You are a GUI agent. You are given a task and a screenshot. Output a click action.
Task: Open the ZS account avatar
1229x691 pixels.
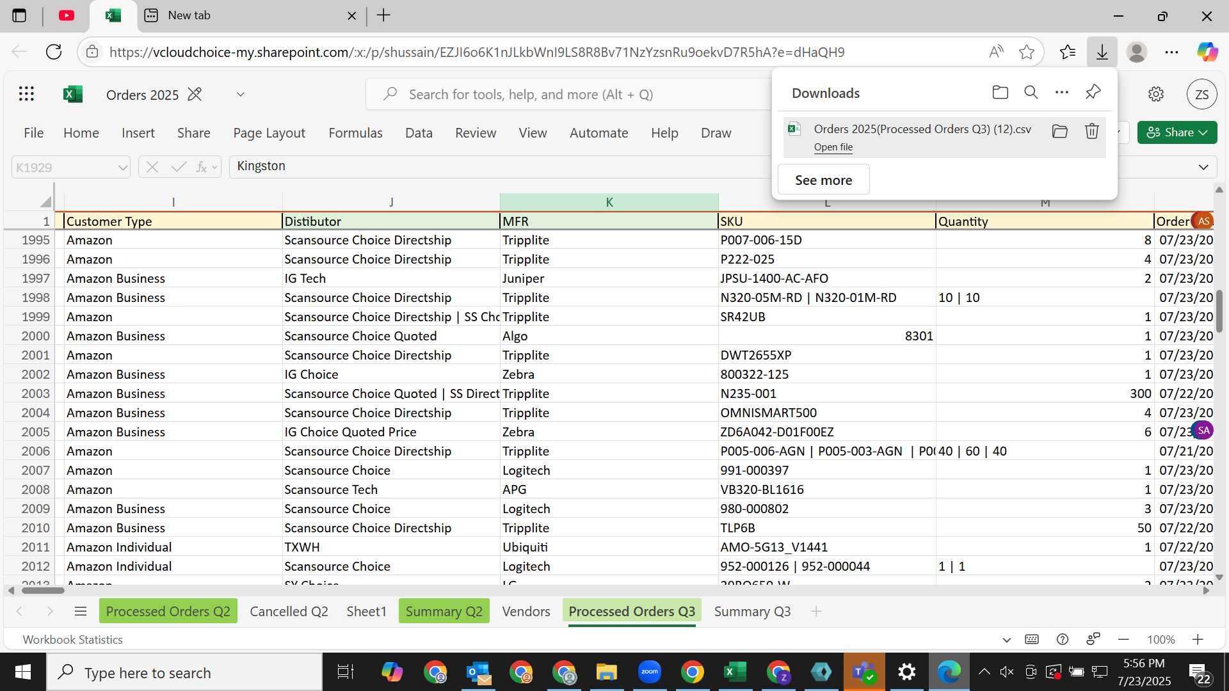point(1201,95)
